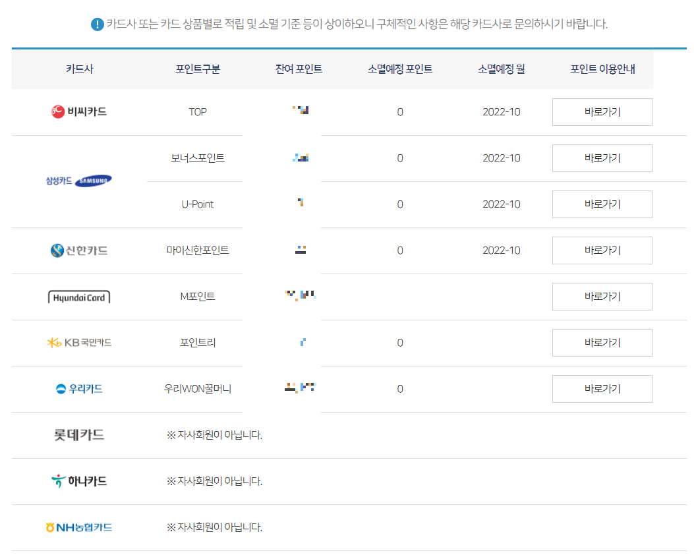Click the NH농협카드 non-member notice text

215,527
